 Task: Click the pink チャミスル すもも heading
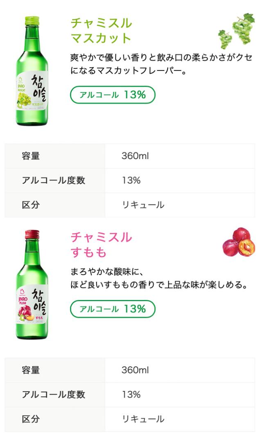tap(101, 245)
